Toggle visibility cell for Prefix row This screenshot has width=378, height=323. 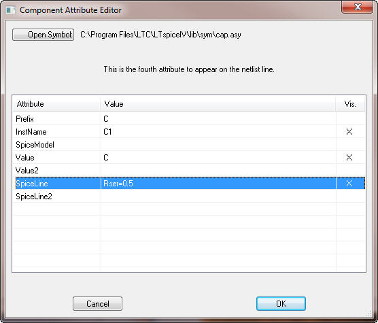click(x=351, y=118)
